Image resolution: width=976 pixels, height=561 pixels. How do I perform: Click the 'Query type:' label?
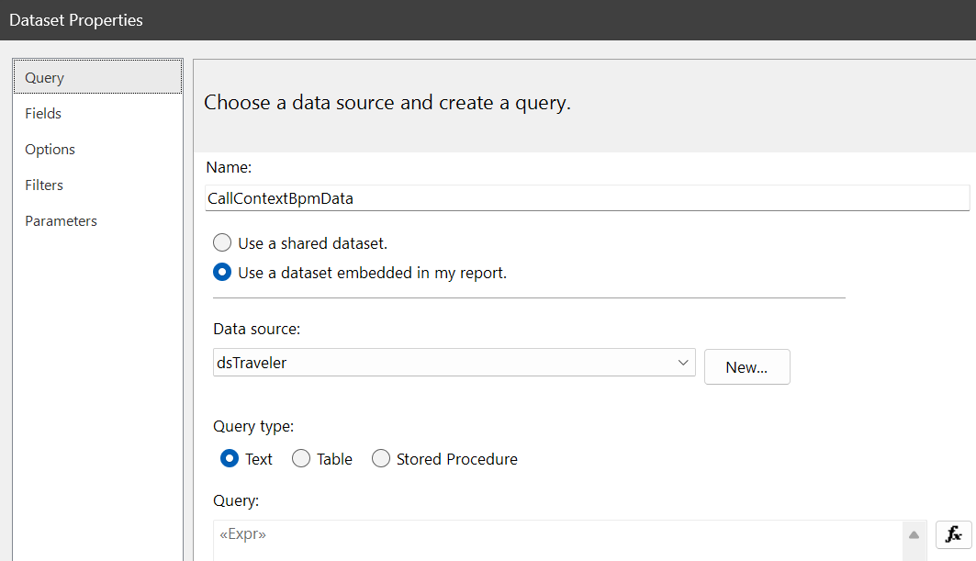[253, 426]
